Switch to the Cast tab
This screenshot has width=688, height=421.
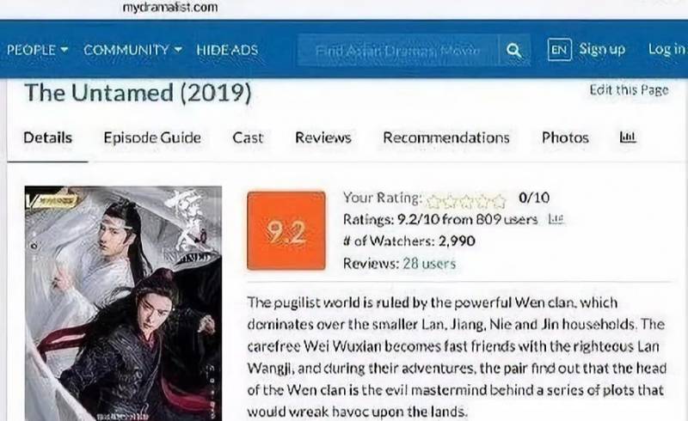point(248,137)
